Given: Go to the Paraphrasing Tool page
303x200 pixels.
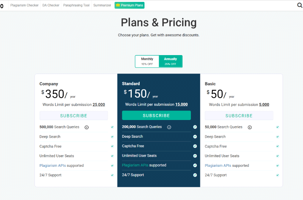Looking at the screenshot, I should [x=77, y=5].
